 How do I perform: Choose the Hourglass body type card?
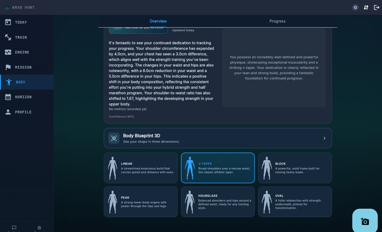[x=218, y=202]
